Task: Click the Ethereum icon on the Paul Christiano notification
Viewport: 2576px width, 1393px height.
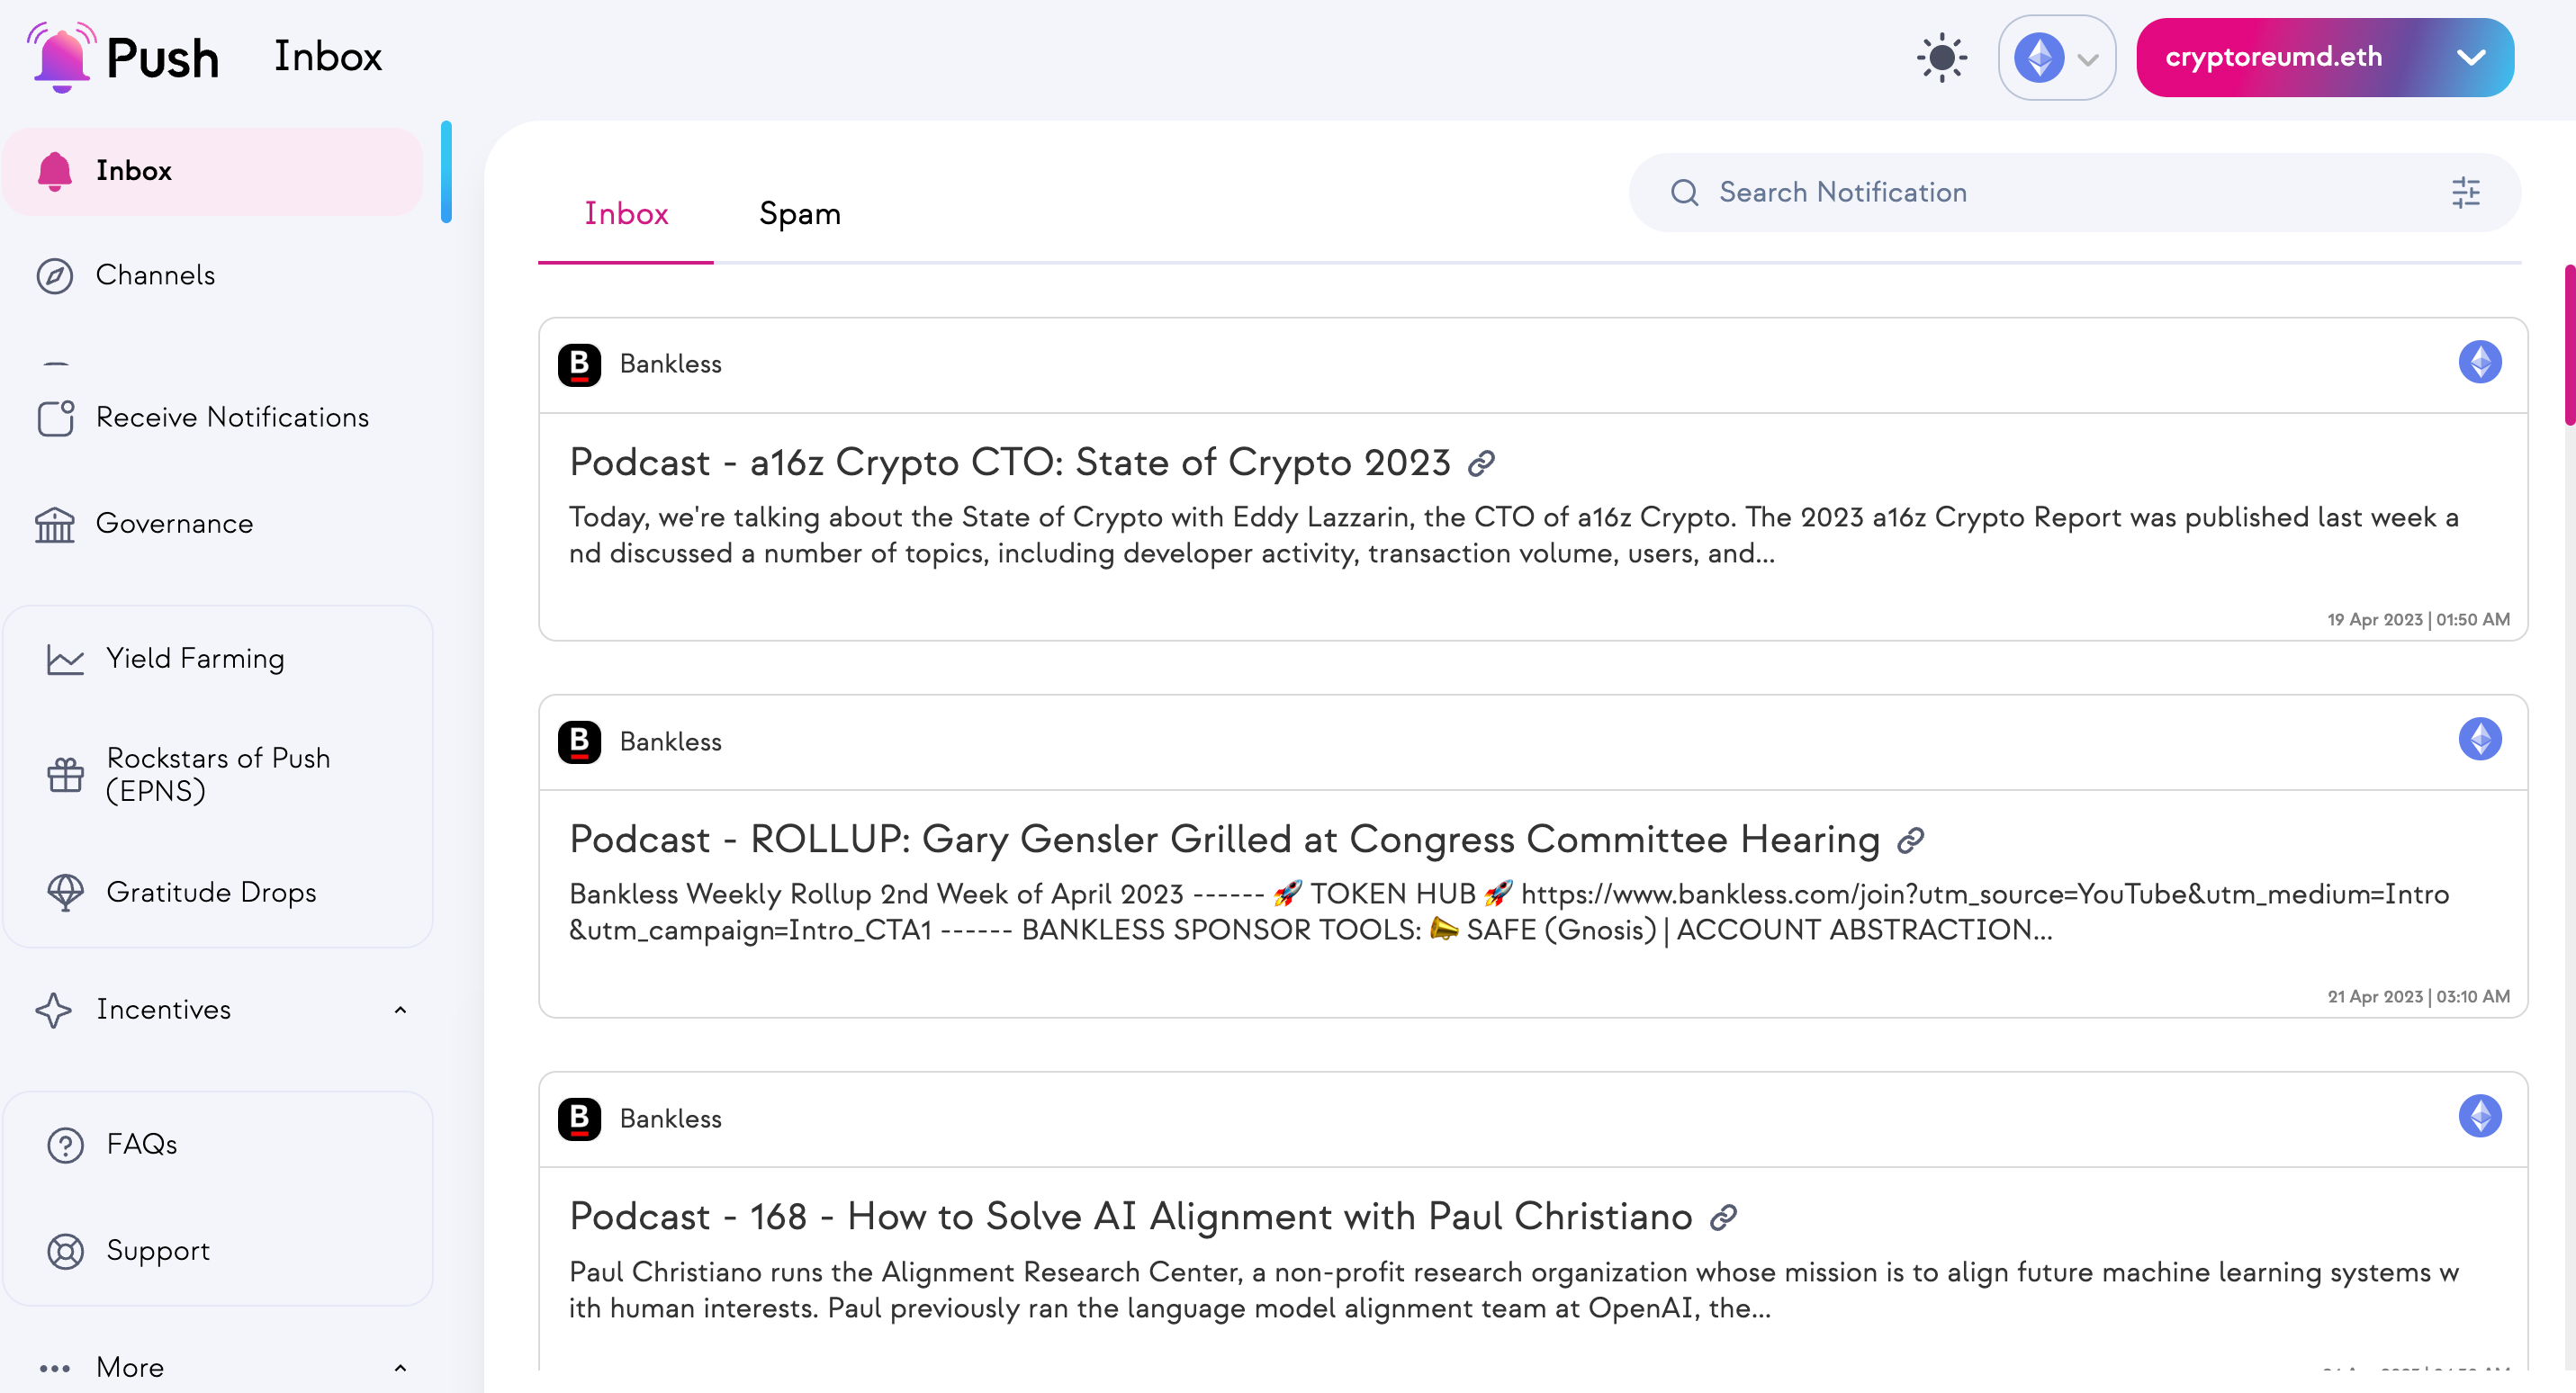Action: [x=2480, y=1117]
